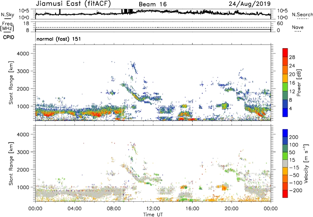Click the 'Freq. [MHz]' axis label
Viewport: 313px width, 217px height.
click(x=7, y=27)
